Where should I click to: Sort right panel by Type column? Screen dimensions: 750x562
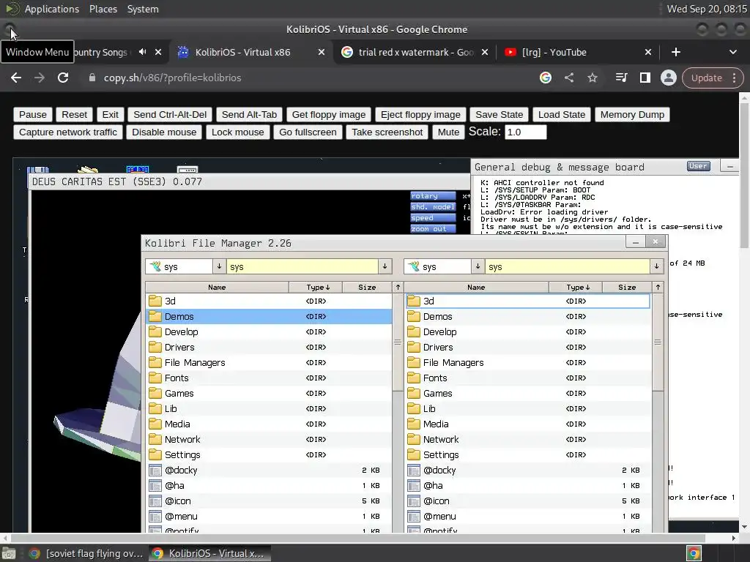coord(576,287)
